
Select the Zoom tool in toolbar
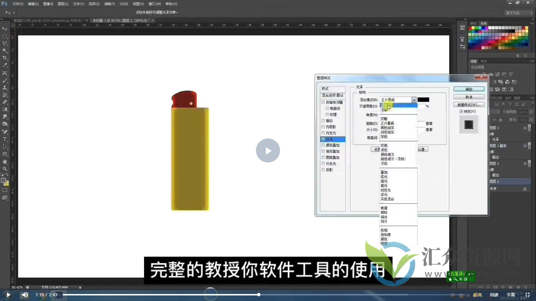point(5,168)
